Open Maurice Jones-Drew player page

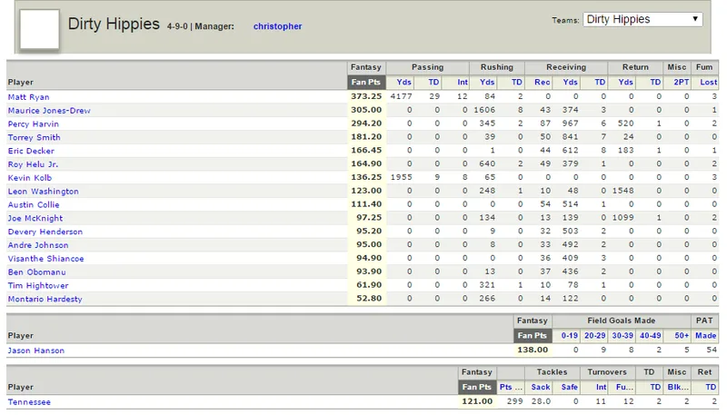[49, 110]
